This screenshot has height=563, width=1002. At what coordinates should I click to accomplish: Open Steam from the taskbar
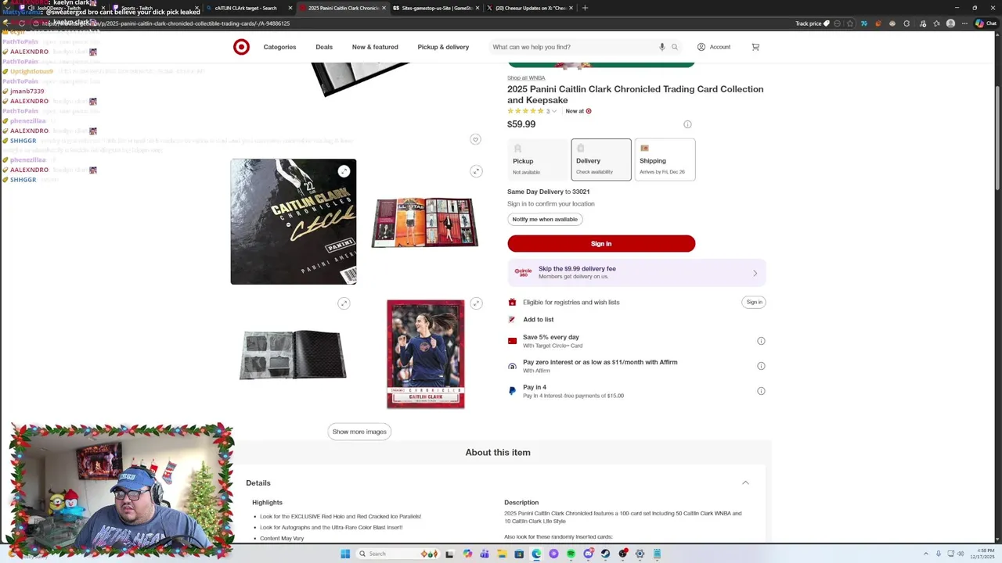coord(605,554)
